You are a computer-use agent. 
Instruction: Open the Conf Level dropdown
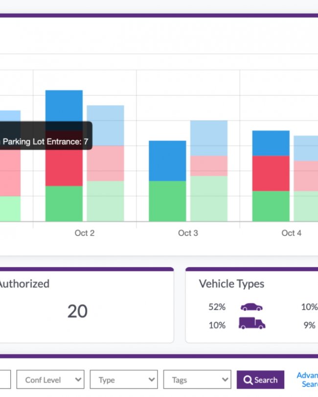[x=50, y=379]
